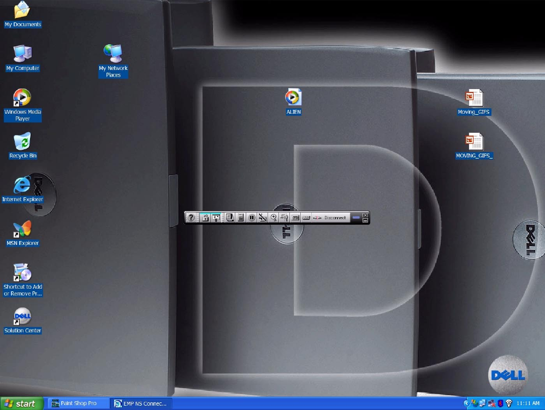This screenshot has width=545, height=410.
Task: Select the My Documents desktop icon
Action: coord(22,15)
